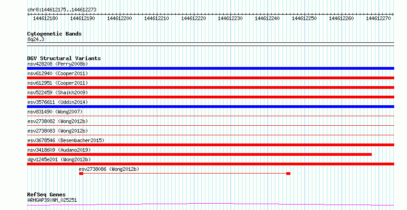
Task: Click the DGV Structural Variants track heading
Action: [64, 58]
